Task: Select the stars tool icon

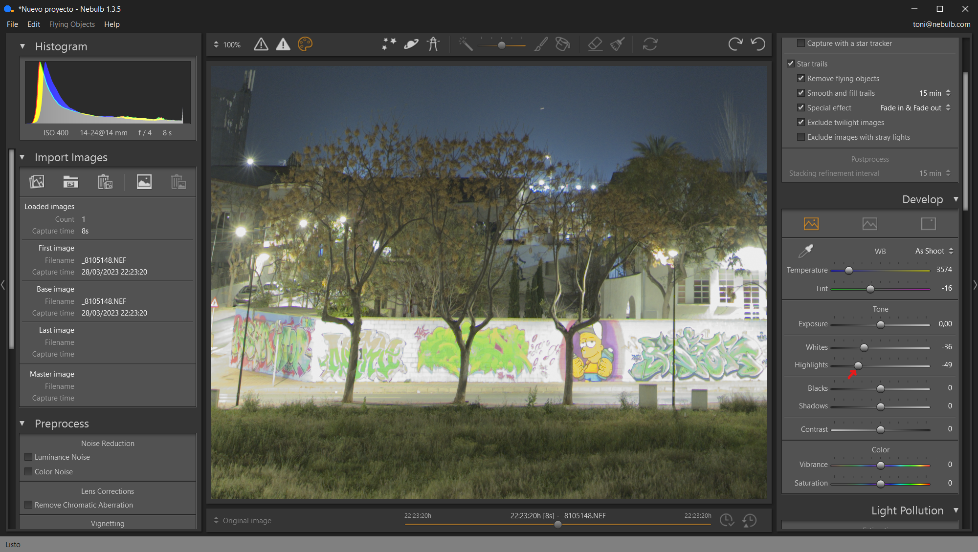Action: click(389, 44)
